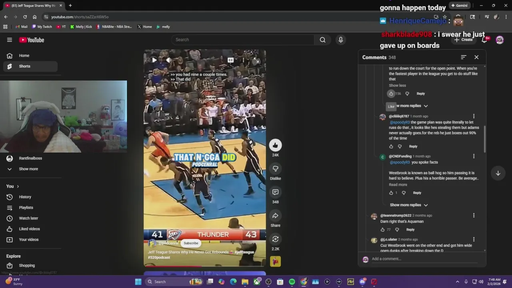Mute the short with the volume icon
The height and width of the screenshot is (288, 512).
click(169, 60)
